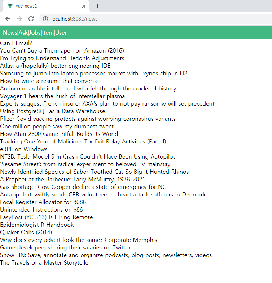Open the Jobs navigation link
The width and height of the screenshot is (272, 283).
tap(35, 33)
